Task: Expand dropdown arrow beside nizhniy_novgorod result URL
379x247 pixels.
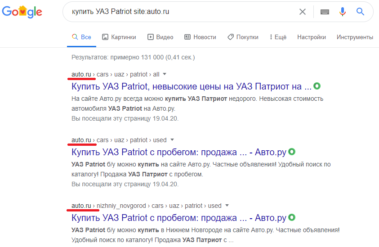Action: [227, 206]
